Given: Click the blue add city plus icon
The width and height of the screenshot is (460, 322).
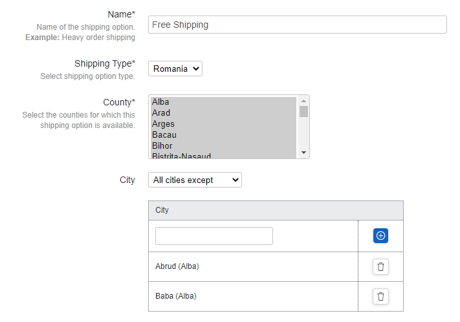Looking at the screenshot, I should point(380,236).
